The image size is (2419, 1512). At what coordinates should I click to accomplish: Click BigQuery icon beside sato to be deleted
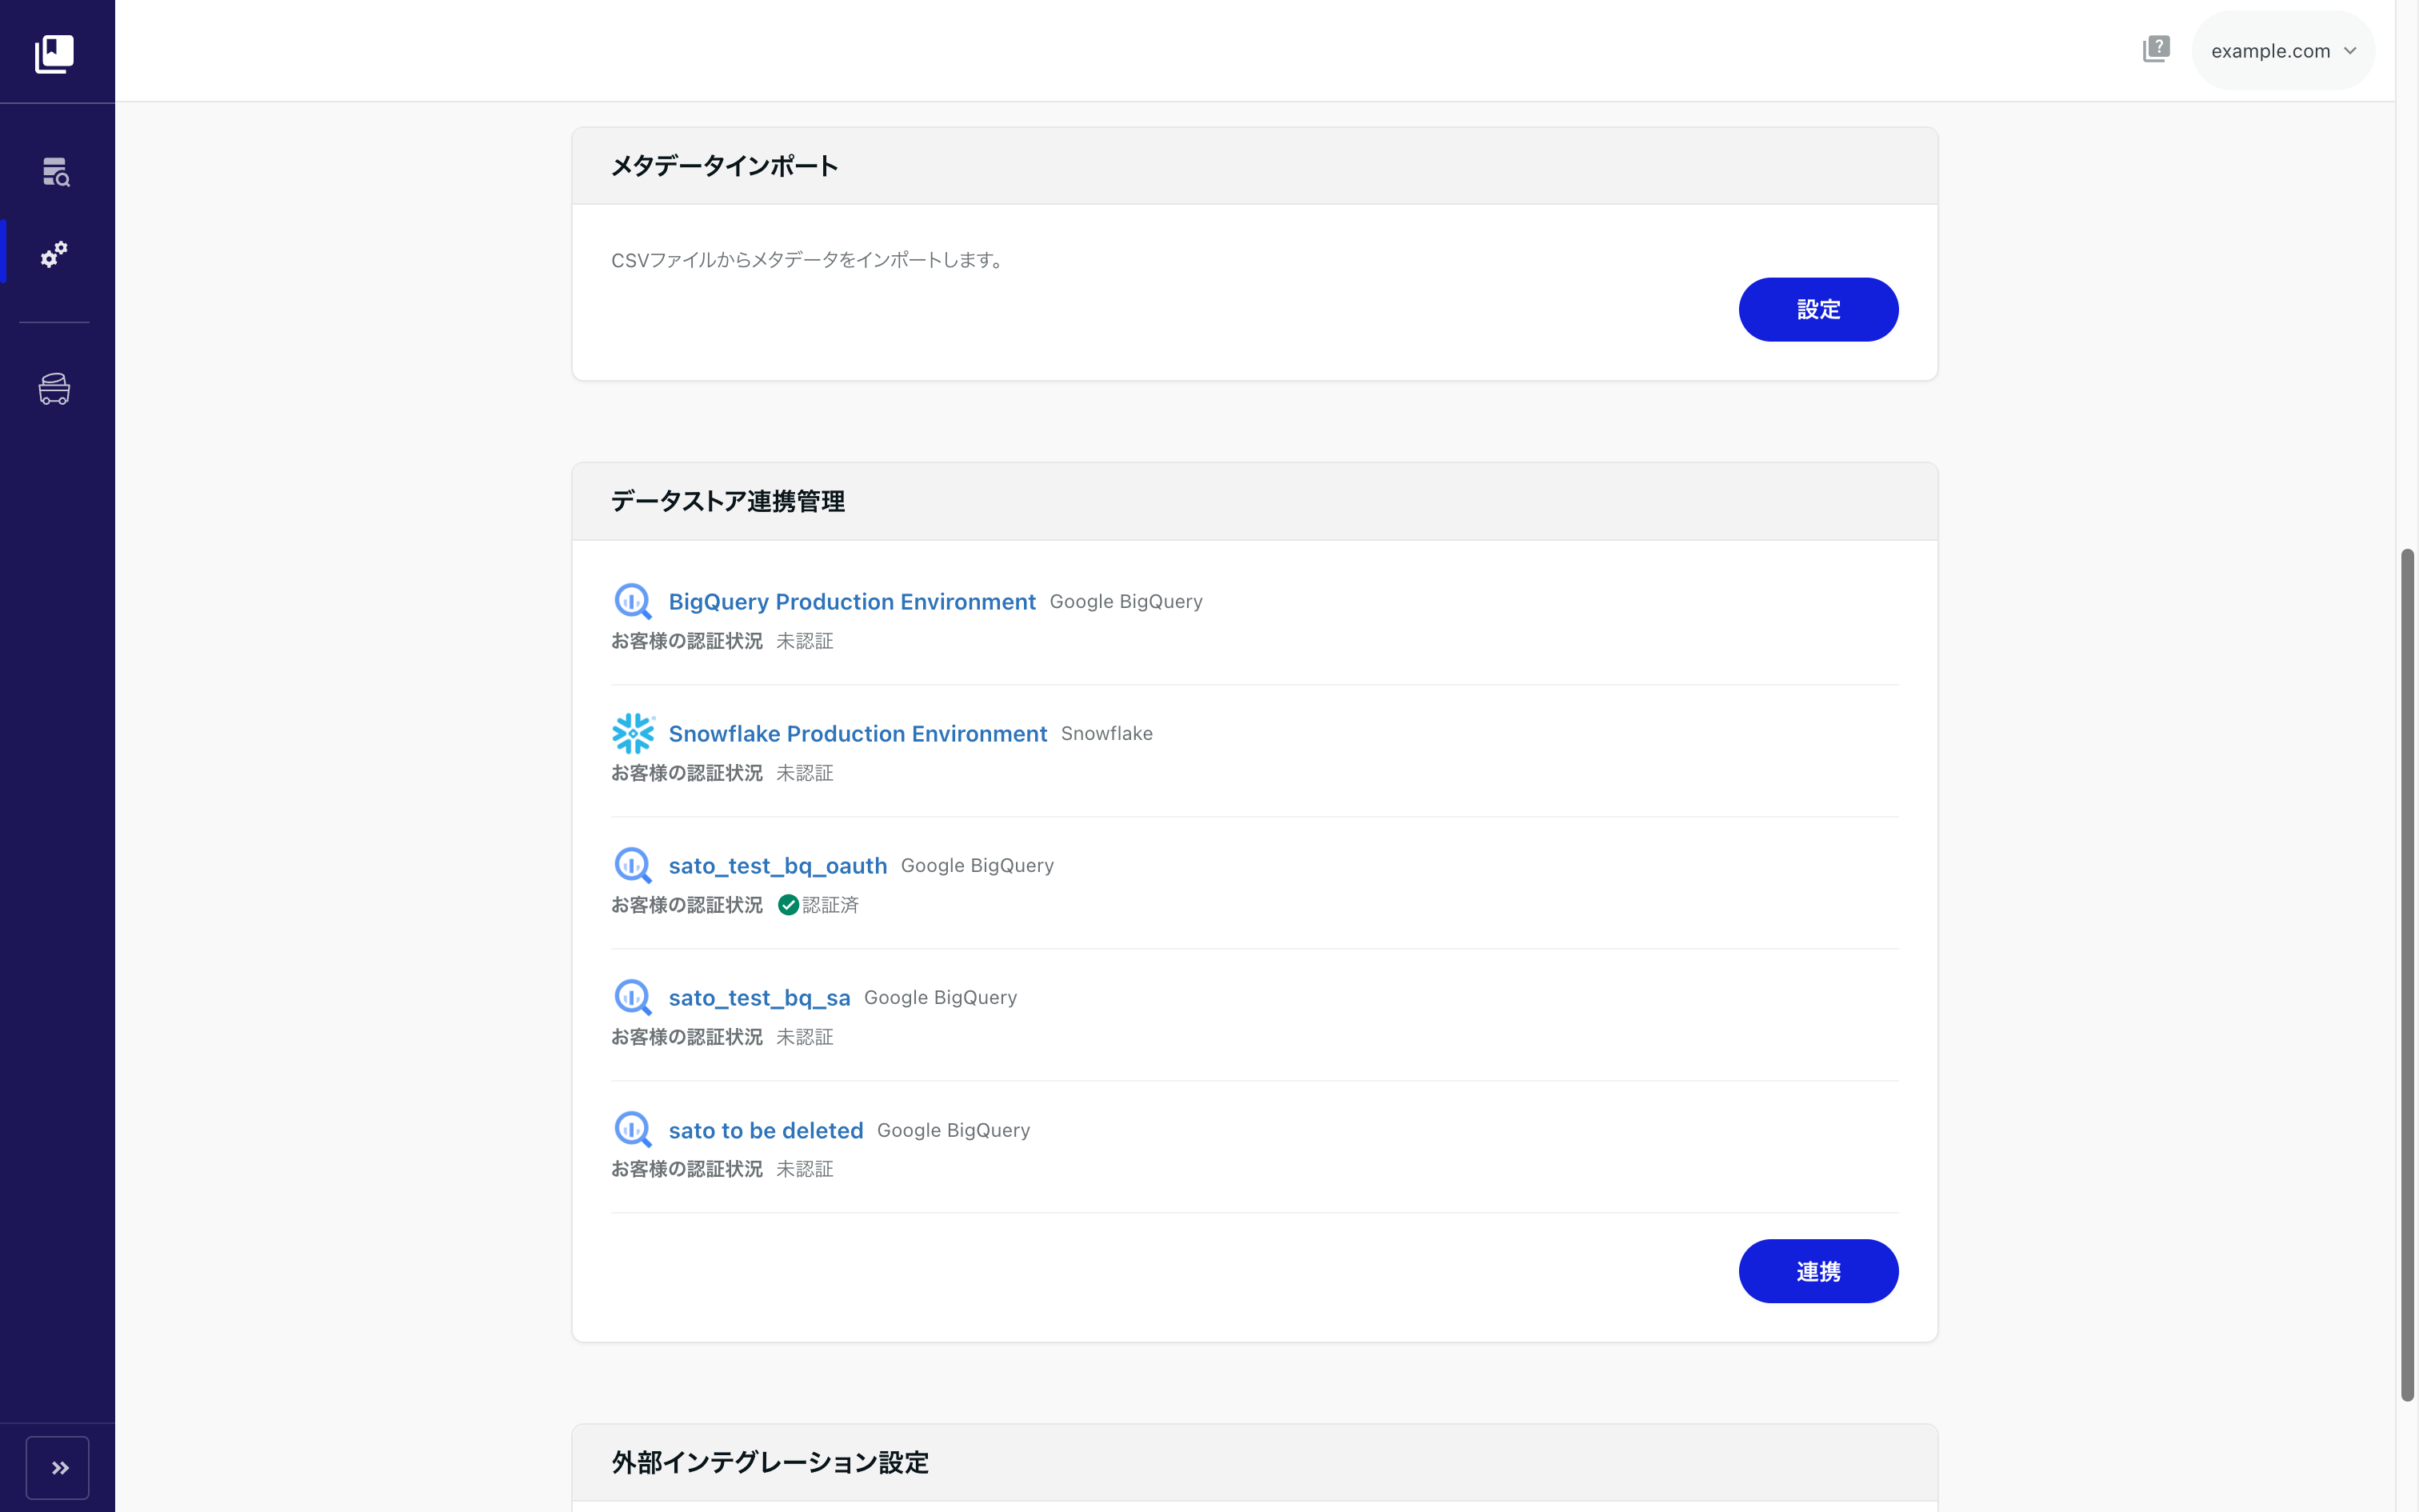click(x=633, y=1130)
